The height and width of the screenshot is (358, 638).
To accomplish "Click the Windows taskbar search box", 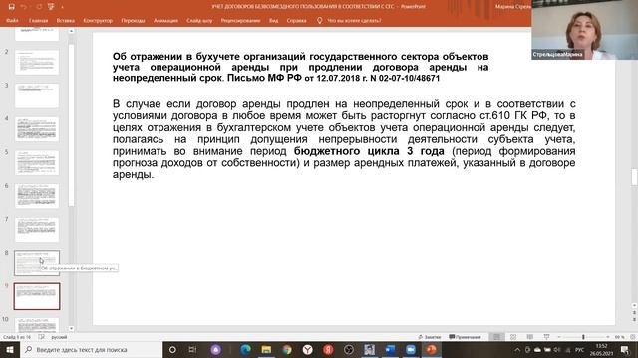I will point(92,349).
